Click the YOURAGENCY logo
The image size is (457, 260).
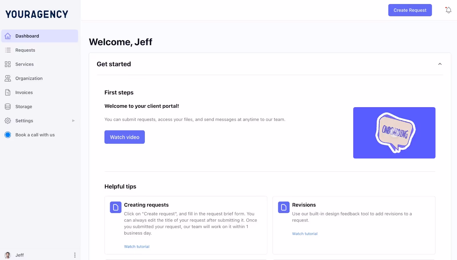[37, 14]
